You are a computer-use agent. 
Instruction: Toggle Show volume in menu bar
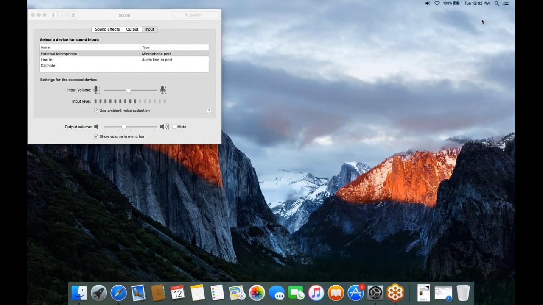pyautogui.click(x=96, y=136)
